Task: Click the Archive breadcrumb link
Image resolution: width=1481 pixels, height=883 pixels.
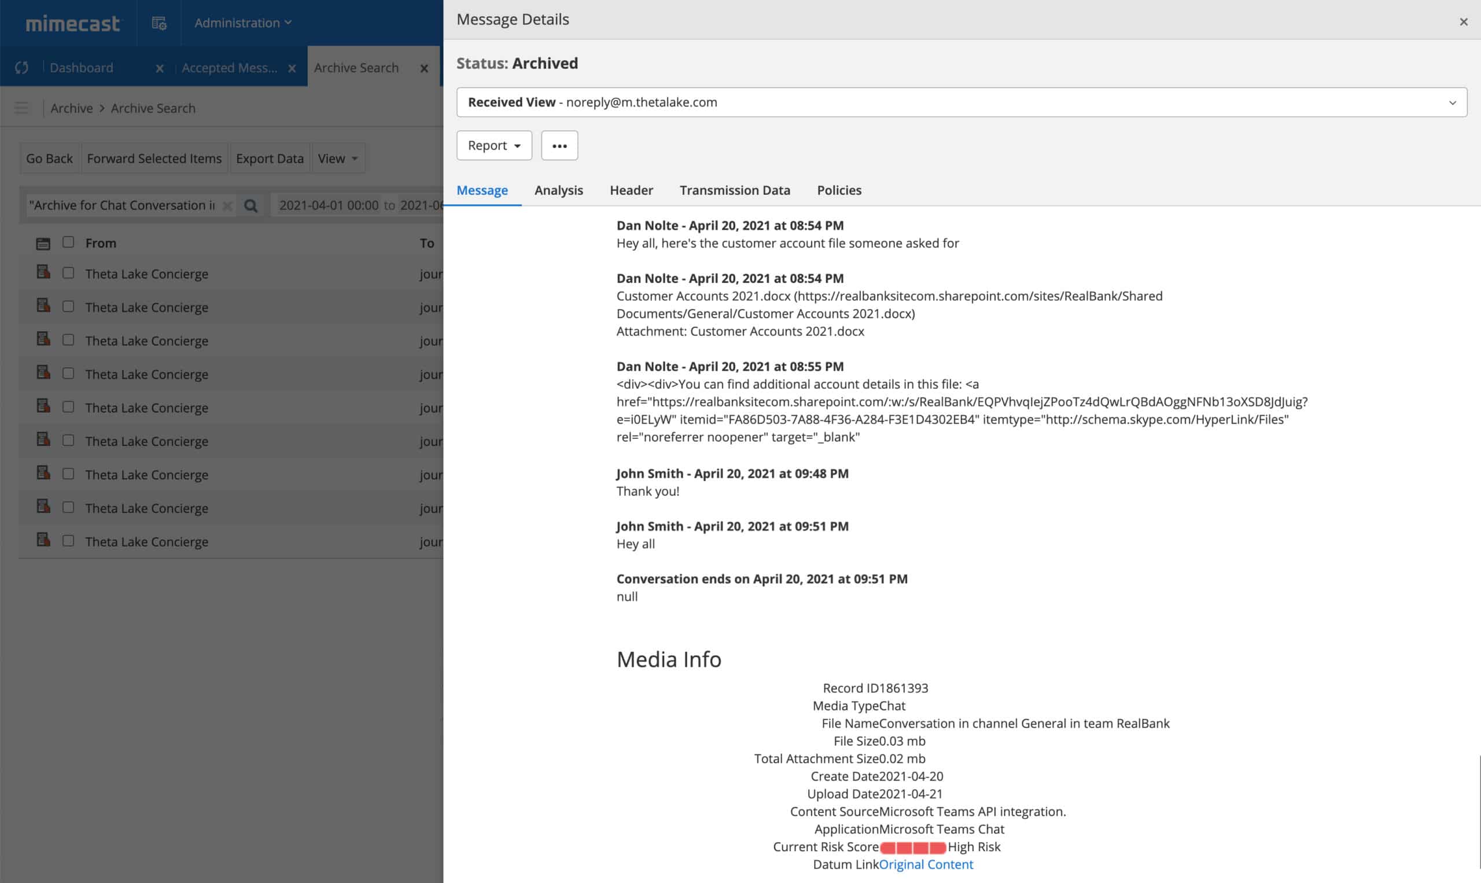Action: click(x=71, y=108)
